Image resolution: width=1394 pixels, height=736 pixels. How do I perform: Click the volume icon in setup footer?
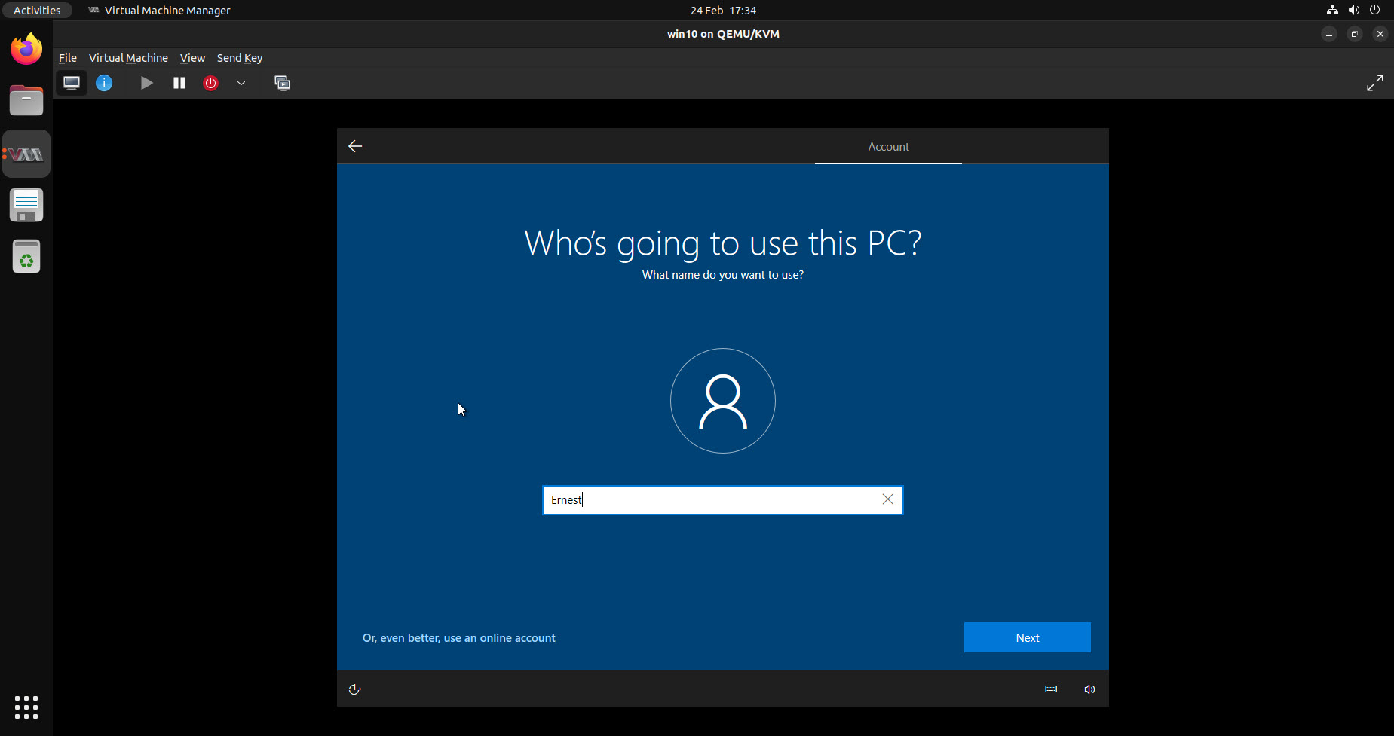pyautogui.click(x=1089, y=689)
